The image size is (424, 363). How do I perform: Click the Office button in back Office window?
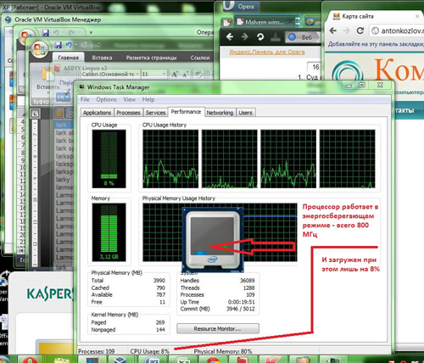tap(25, 36)
